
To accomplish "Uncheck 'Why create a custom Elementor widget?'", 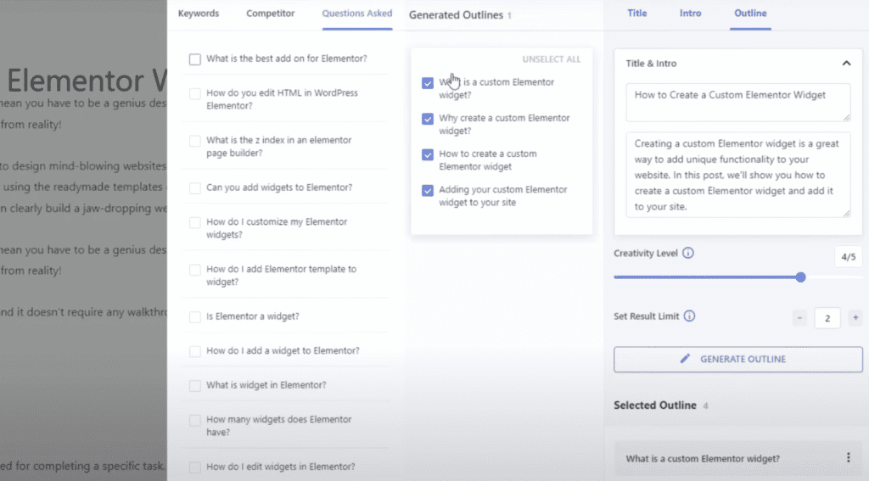I will [x=428, y=119].
